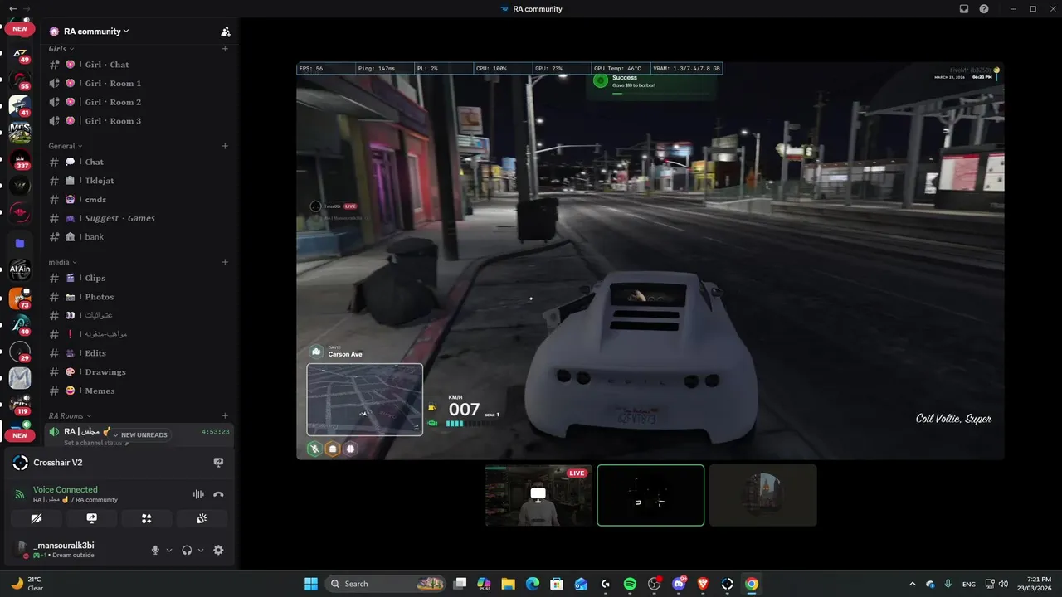The width and height of the screenshot is (1062, 597).
Task: Open the Discord help icon
Action: pos(984,9)
